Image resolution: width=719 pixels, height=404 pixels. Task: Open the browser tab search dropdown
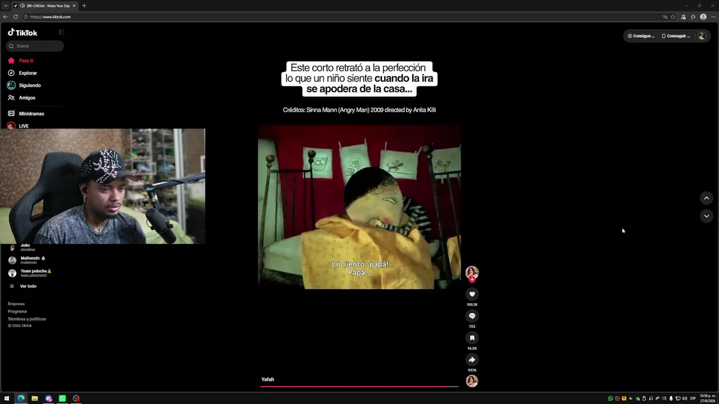pos(6,6)
